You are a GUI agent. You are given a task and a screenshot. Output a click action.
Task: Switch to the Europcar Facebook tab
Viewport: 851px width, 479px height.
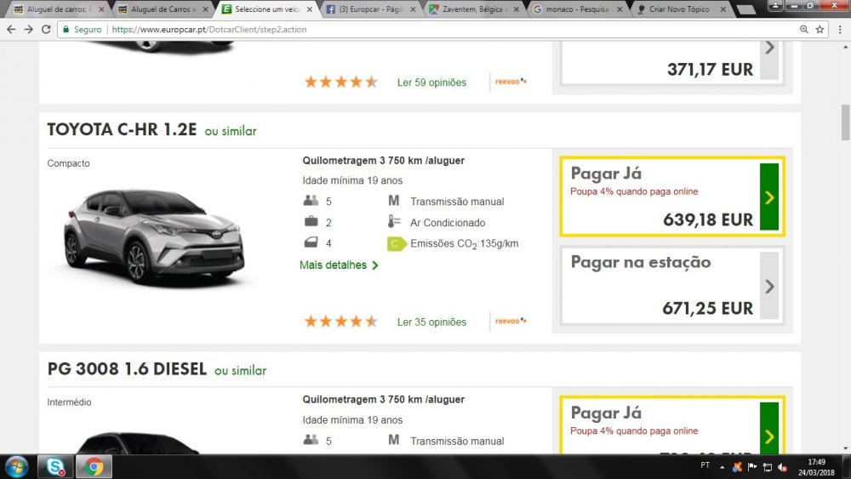click(371, 9)
